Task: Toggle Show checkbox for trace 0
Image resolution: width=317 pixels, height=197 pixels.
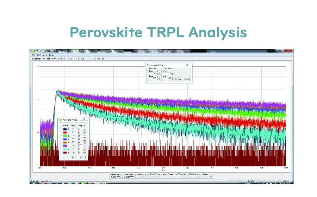Action: [x=73, y=129]
